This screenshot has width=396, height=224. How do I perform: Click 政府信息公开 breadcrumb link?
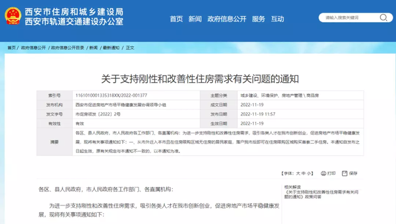(33, 48)
